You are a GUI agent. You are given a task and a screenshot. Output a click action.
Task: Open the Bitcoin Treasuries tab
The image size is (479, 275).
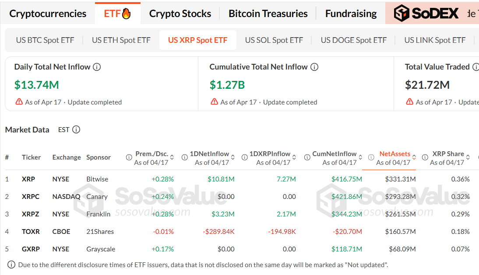pyautogui.click(x=268, y=13)
